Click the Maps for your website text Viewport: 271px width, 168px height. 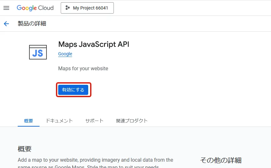click(83, 68)
